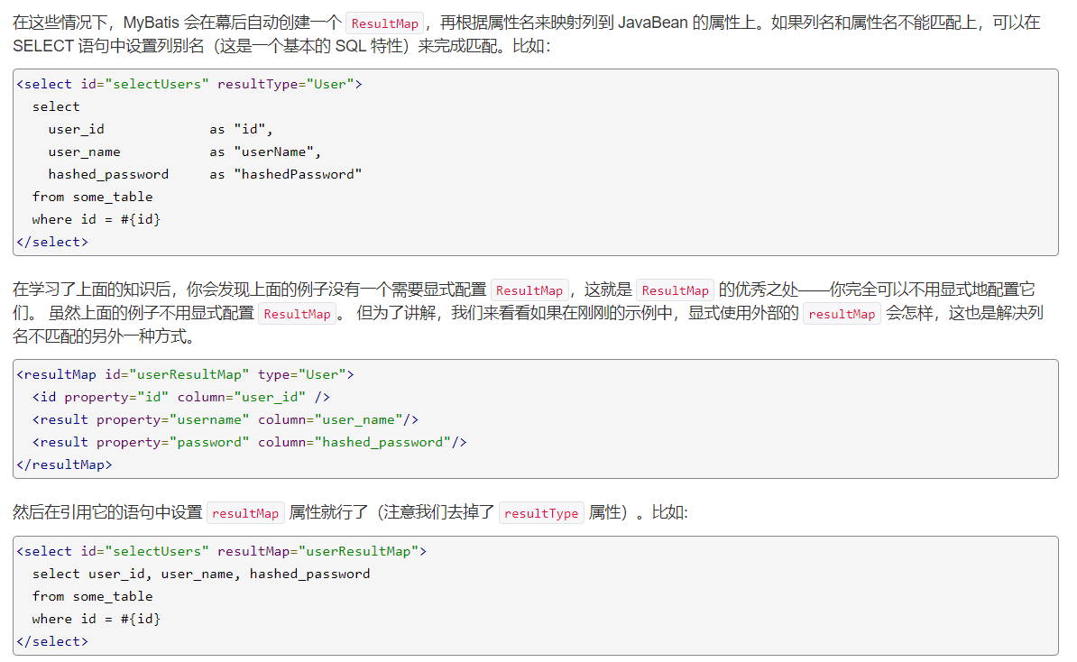Viewport: 1077px width, 662px height.
Task: Click the <id property="id" column="user_id" /> line
Action: click(181, 397)
